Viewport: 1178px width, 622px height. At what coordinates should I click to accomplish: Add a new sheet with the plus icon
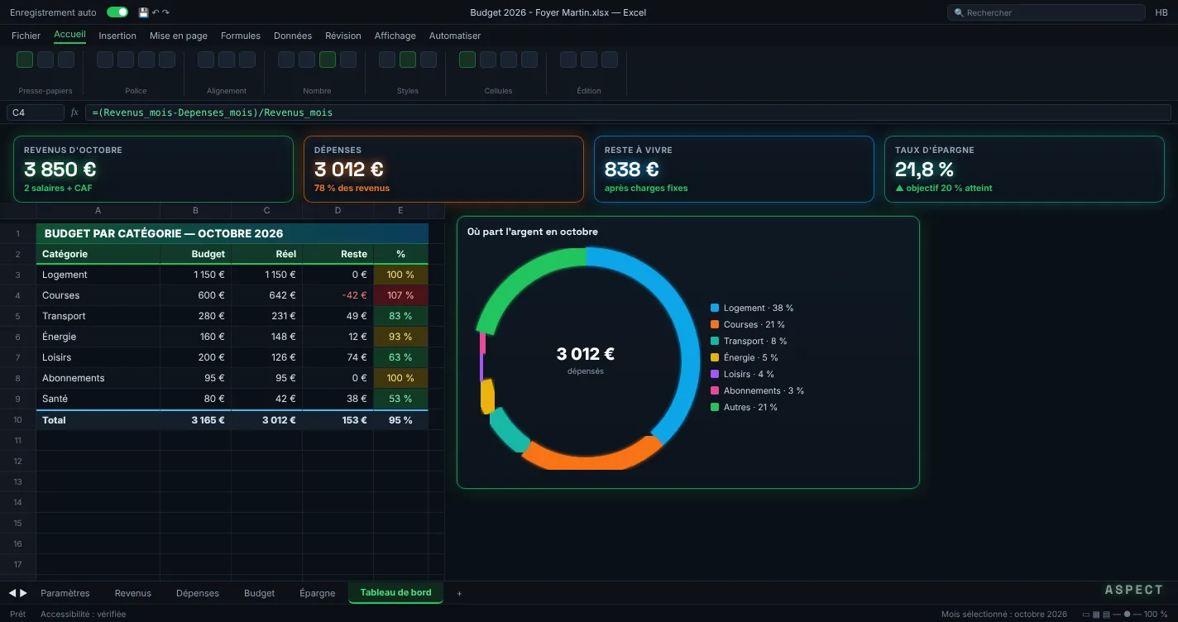tap(459, 593)
